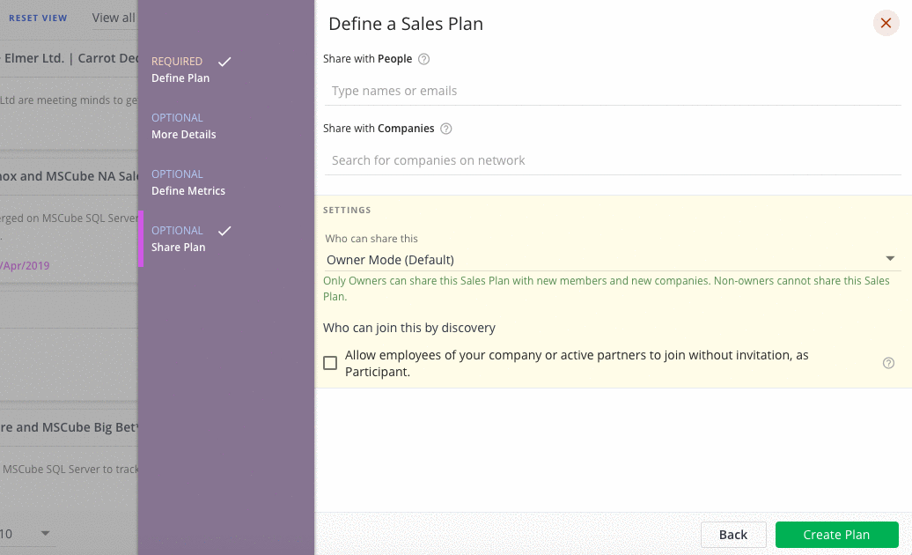Click help icon next to Share with Companies
This screenshot has height=555, width=912.
tap(446, 129)
